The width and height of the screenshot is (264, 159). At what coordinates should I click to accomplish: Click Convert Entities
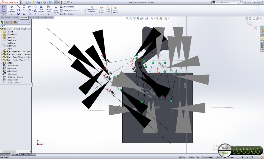48,9
